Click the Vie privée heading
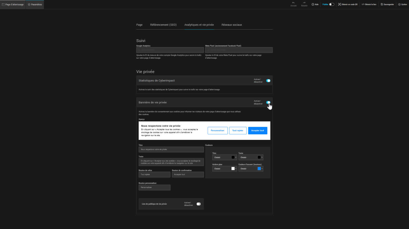409x229 pixels. [145, 72]
